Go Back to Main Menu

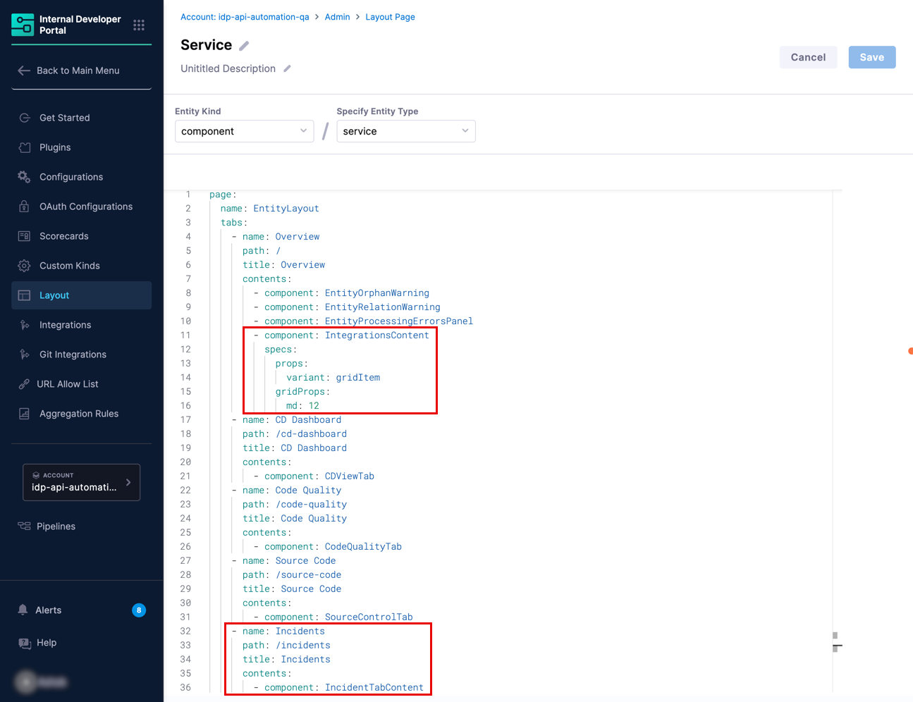coord(78,70)
